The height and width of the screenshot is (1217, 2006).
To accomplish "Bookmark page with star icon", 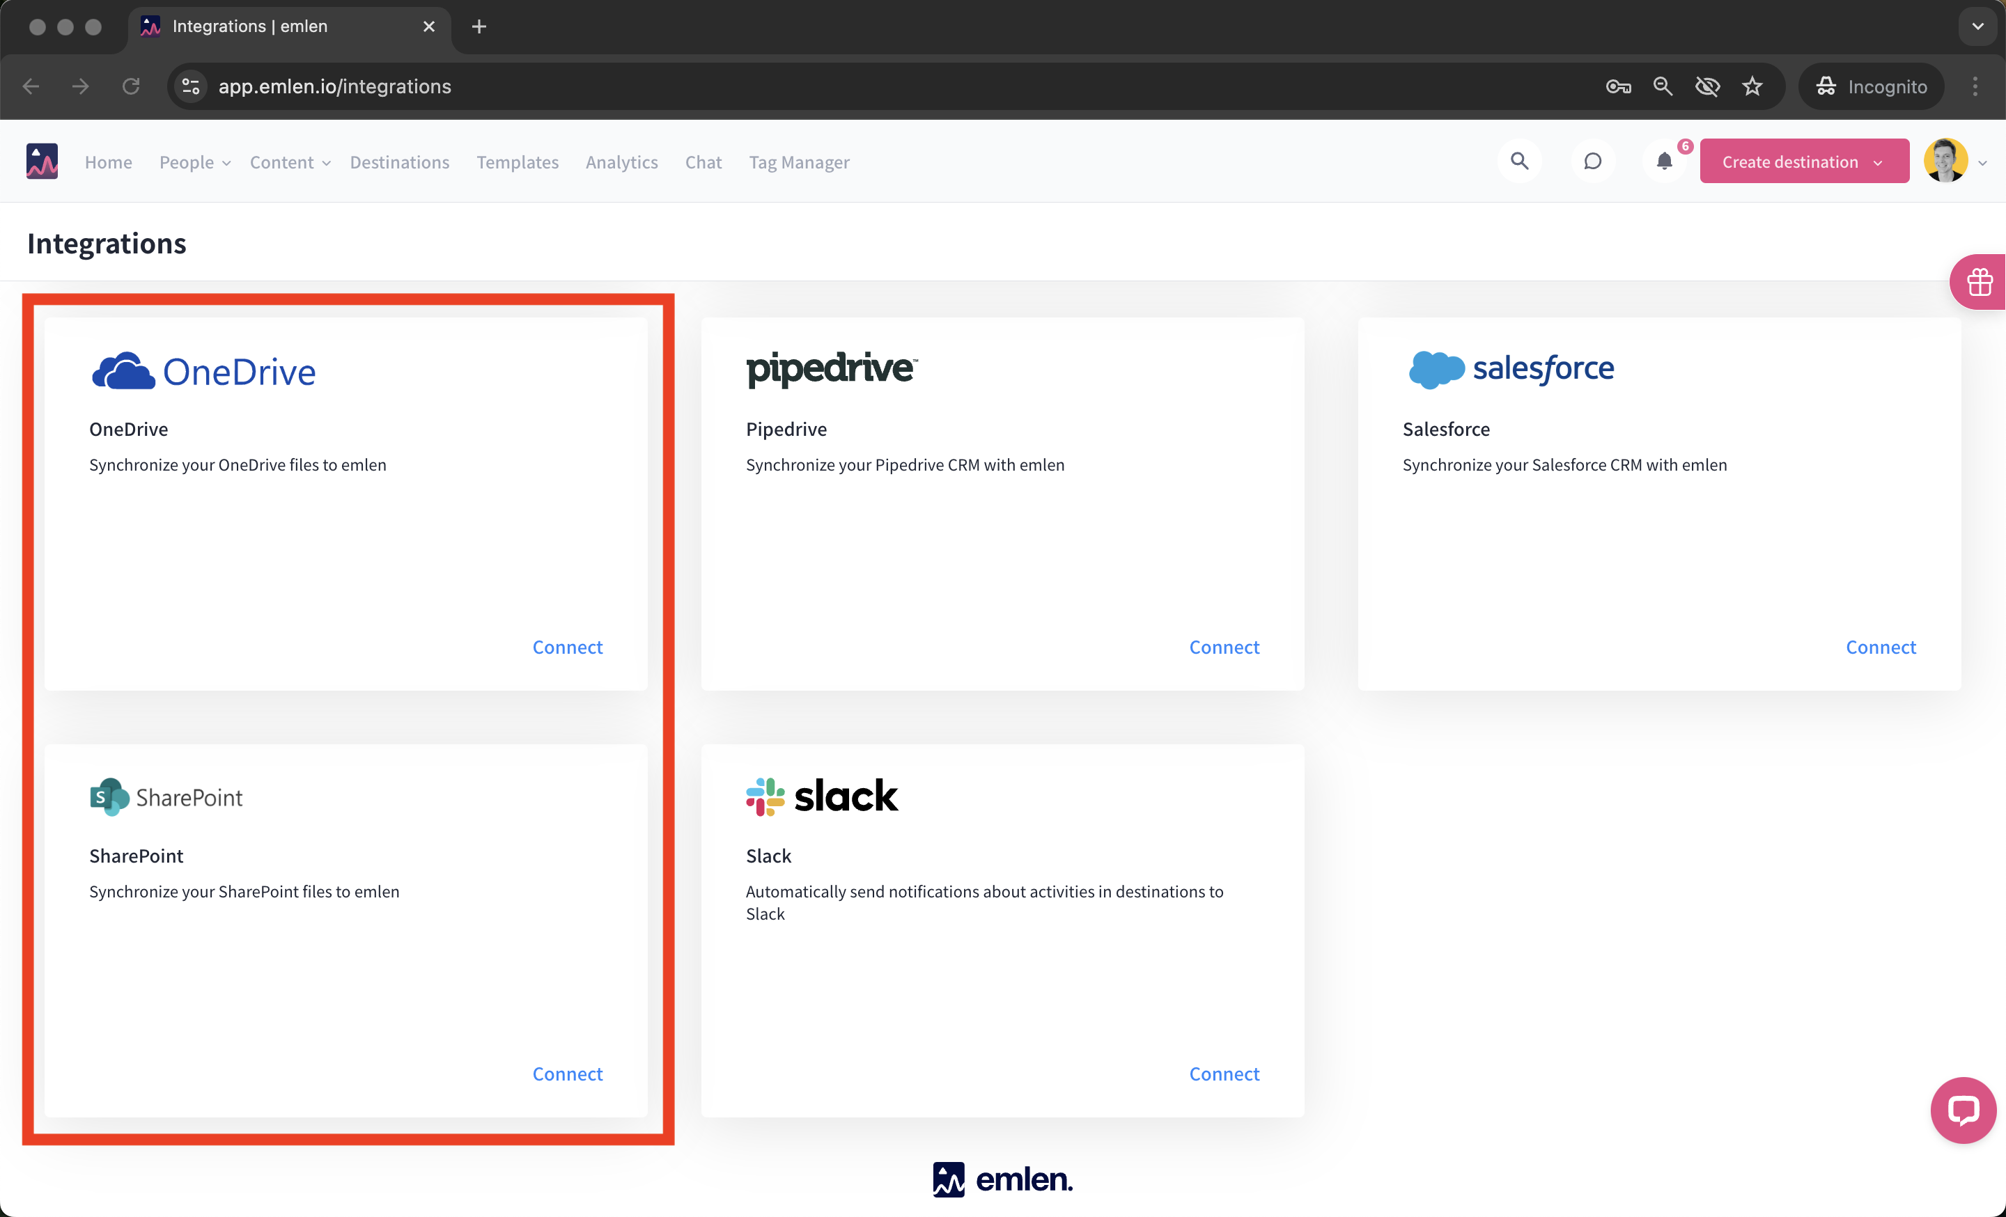I will point(1752,86).
